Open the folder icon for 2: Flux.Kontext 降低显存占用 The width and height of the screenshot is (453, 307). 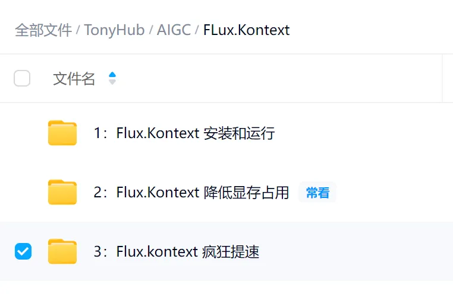coord(62,192)
